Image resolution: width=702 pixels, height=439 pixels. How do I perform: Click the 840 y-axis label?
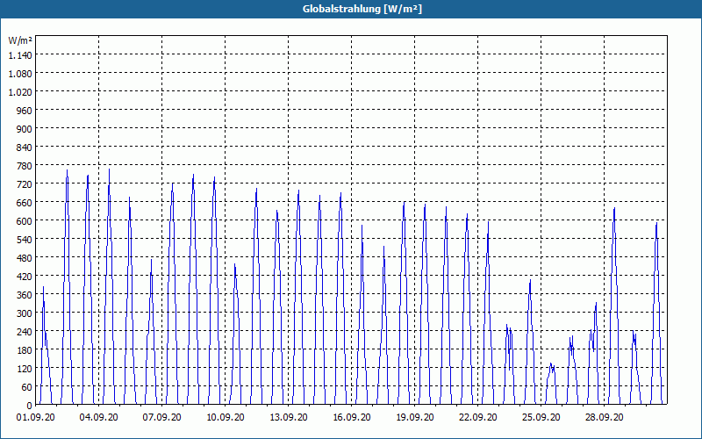(x=25, y=148)
